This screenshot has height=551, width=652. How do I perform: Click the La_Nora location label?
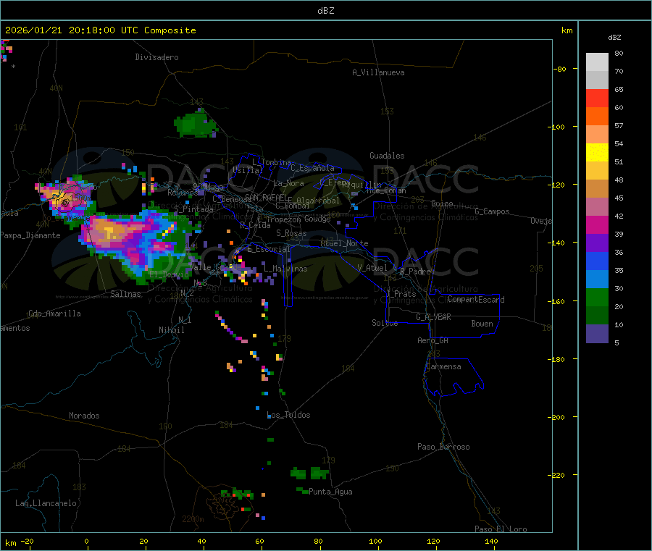pyautogui.click(x=288, y=183)
